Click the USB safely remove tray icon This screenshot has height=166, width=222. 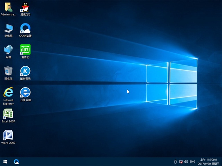click(175, 162)
